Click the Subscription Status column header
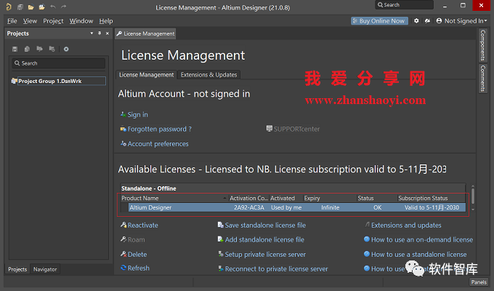This screenshot has width=494, height=291. [x=431, y=198]
